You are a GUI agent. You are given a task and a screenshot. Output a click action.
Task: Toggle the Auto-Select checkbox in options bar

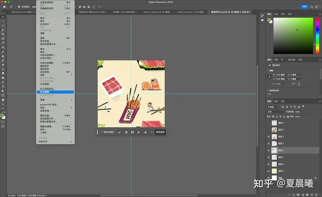click(19, 7)
